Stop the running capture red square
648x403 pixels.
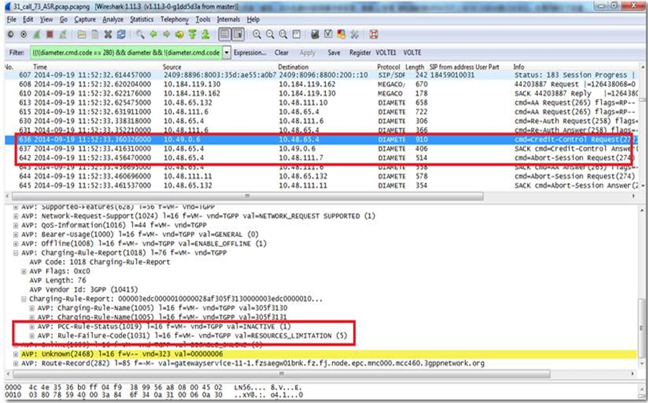pos(50,35)
